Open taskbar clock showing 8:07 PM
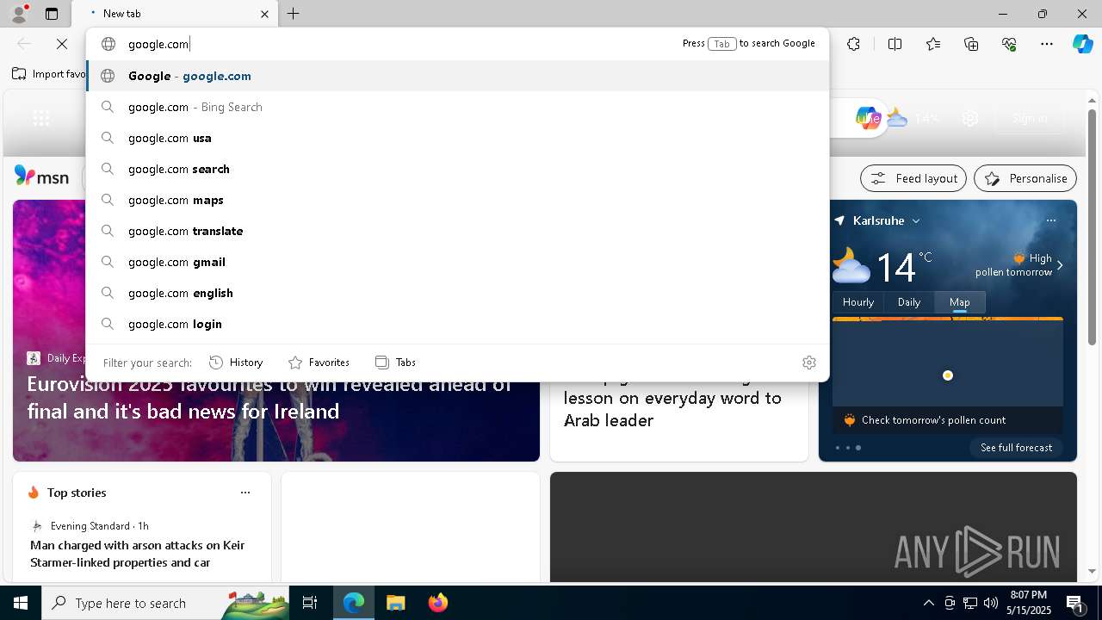 click(x=1028, y=603)
